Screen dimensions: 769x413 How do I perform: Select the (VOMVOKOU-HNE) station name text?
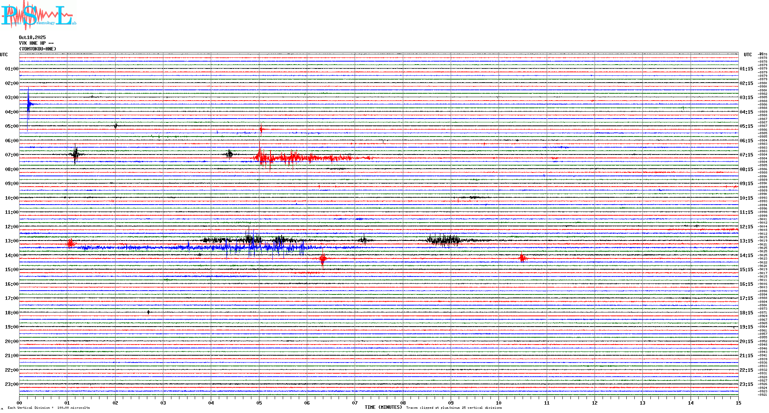tap(37, 49)
